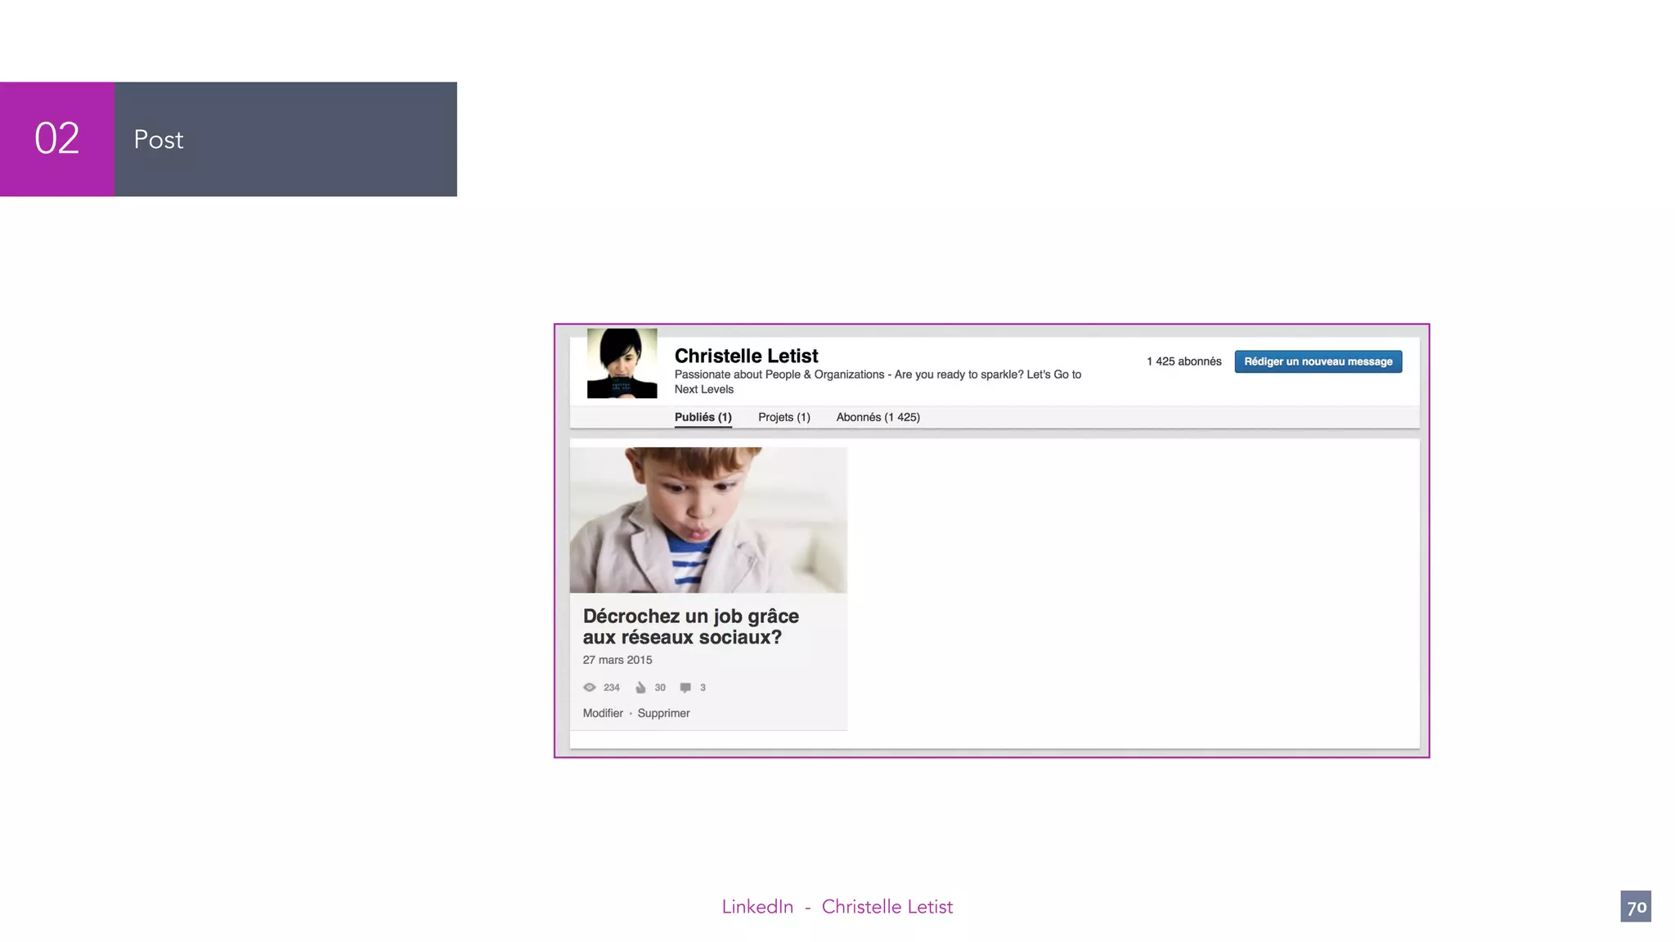This screenshot has width=1675, height=942.
Task: Click the page number 70 badge
Action: tap(1636, 907)
